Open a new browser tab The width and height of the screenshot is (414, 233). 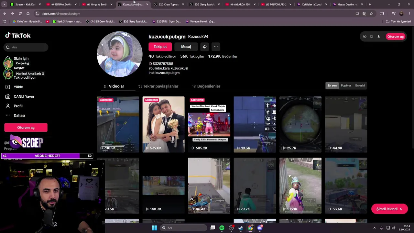click(370, 5)
